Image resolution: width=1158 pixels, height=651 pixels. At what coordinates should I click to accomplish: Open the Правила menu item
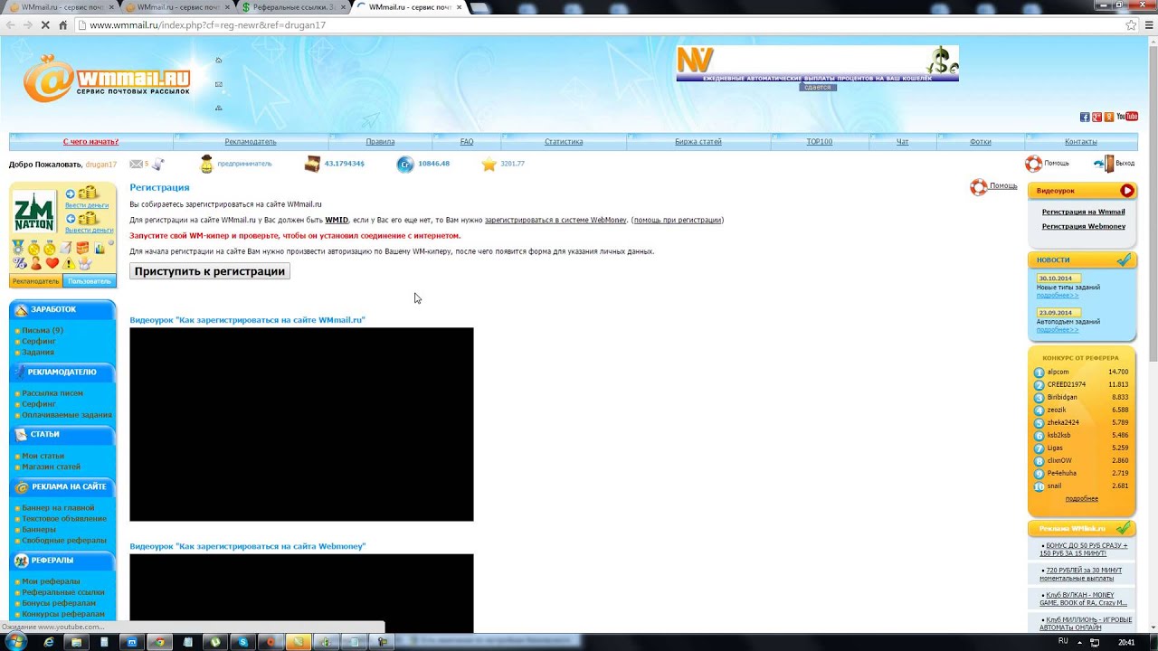coord(380,142)
